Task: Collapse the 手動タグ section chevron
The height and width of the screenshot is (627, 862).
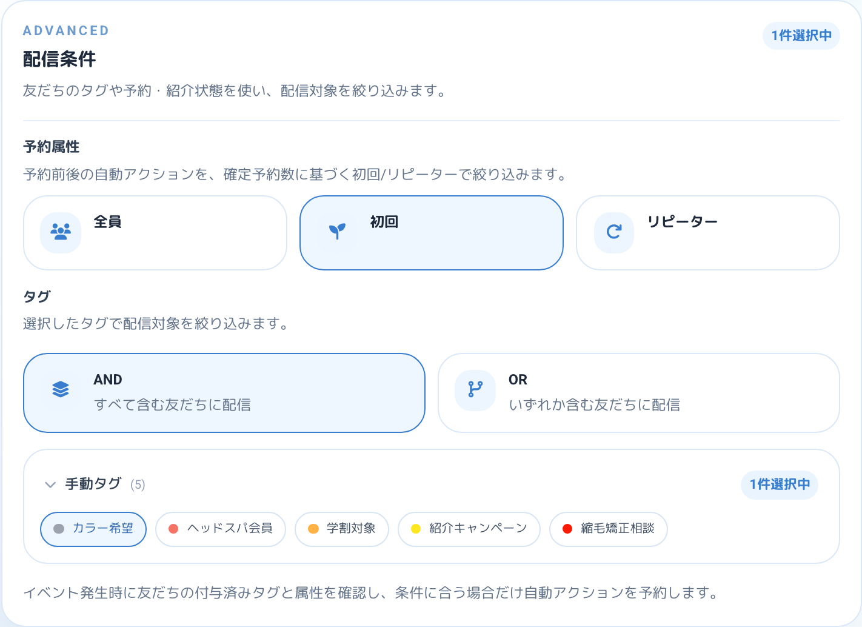Action: [x=50, y=485]
